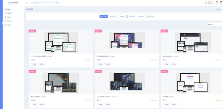Open the notification bell icon
Image resolution: width=223 pixels, height=109 pixels.
216,3
